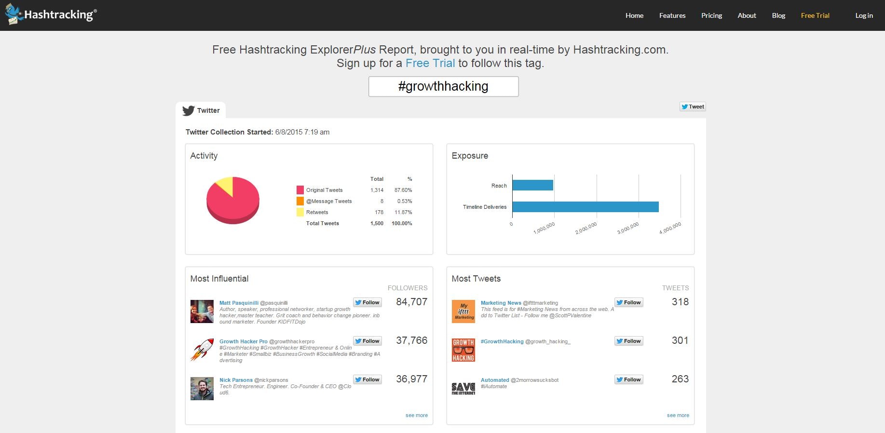The image size is (885, 433).
Task: Click see more under Most Tweets
Action: pos(678,415)
